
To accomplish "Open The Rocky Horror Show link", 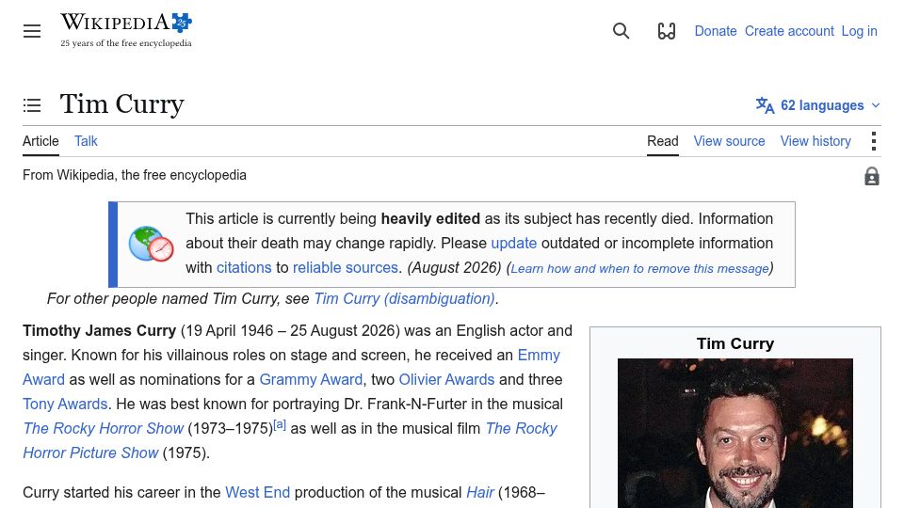I will click(104, 429).
